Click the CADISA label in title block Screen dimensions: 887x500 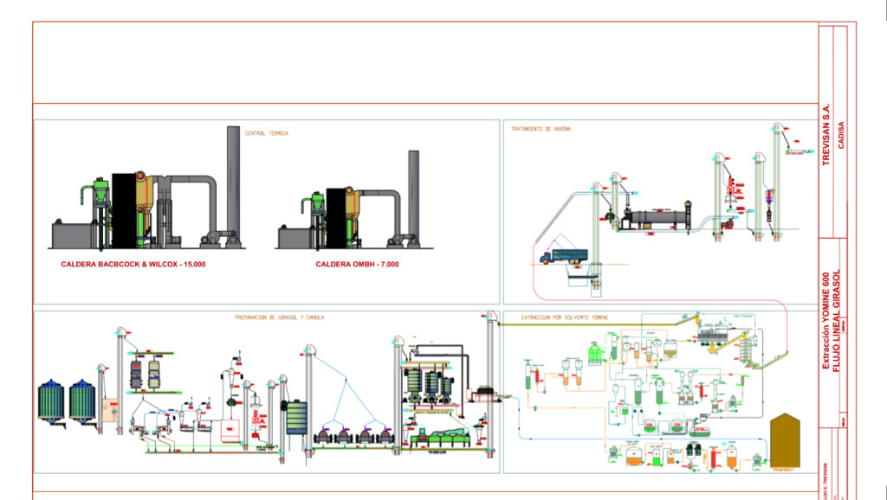click(x=841, y=135)
